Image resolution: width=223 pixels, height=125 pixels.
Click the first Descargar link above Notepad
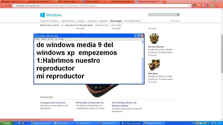coord(80,28)
